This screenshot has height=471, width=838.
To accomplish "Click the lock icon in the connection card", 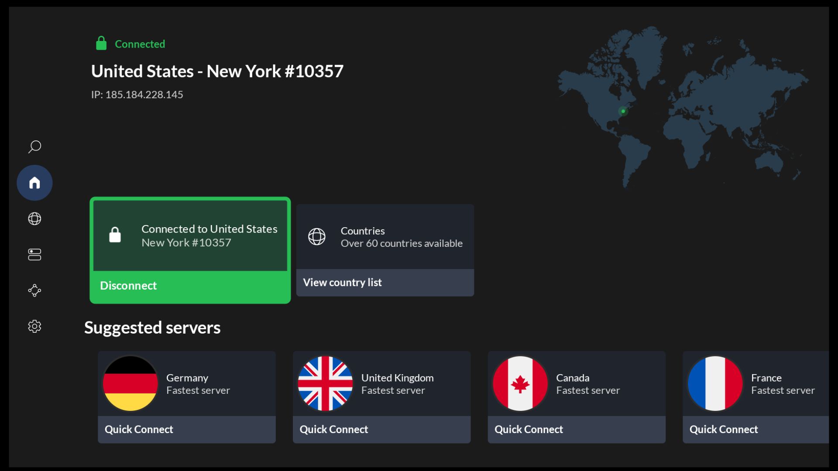I will (115, 235).
